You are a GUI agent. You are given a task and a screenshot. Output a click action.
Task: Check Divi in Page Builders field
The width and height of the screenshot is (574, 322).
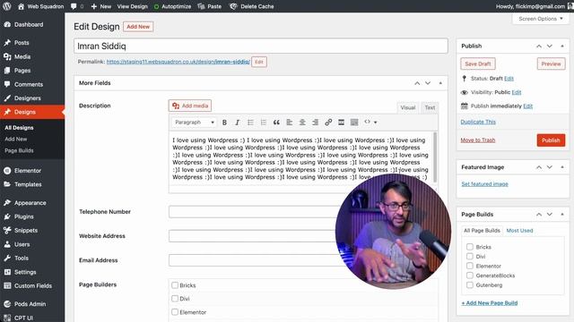pyautogui.click(x=175, y=299)
